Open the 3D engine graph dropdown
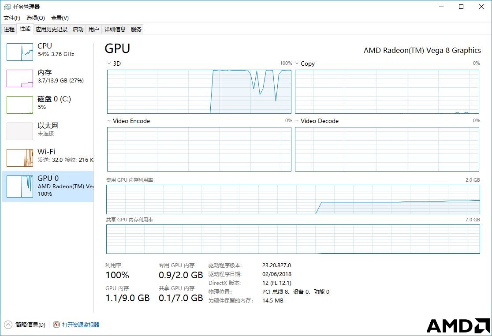This screenshot has width=492, height=336. [x=109, y=63]
